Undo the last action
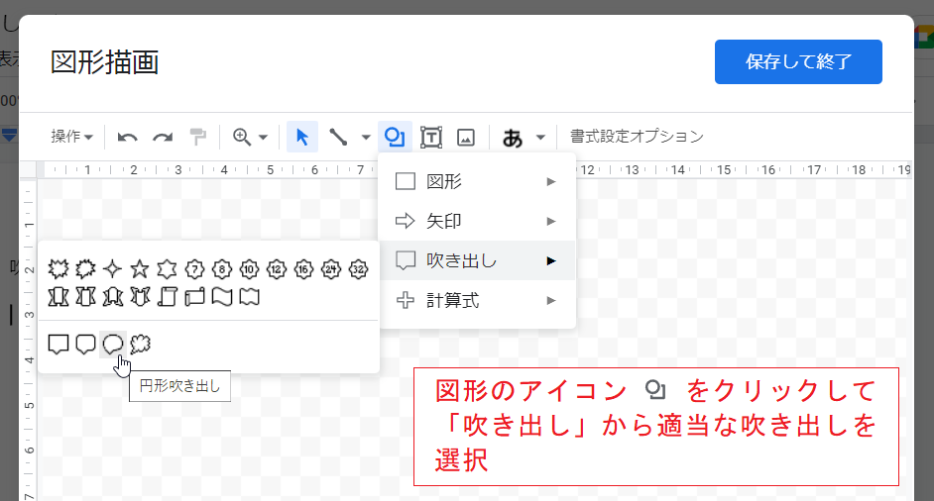This screenshot has height=501, width=934. tap(127, 138)
